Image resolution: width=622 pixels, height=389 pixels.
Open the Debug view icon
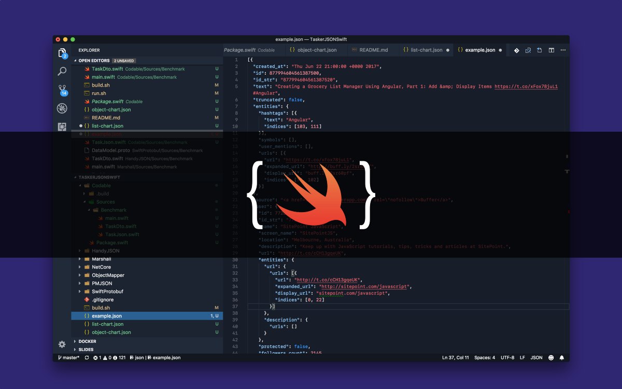point(62,108)
